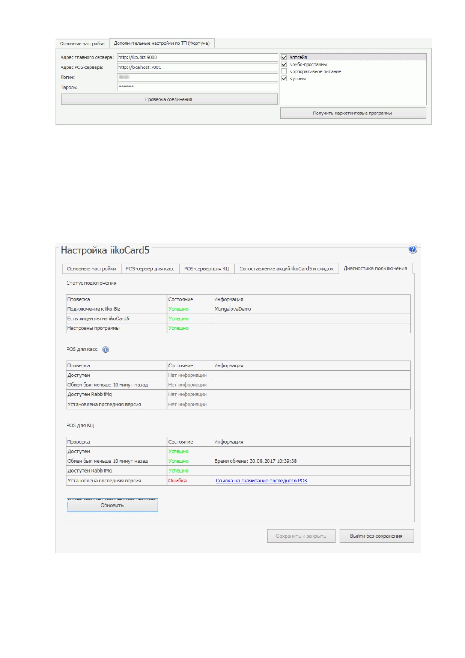Click info icon next to POS для касс
This screenshot has height=658, width=465.
click(106, 350)
